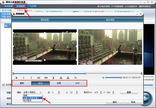Click the timeline end trim marker
This screenshot has height=108, width=156.
click(x=142, y=73)
